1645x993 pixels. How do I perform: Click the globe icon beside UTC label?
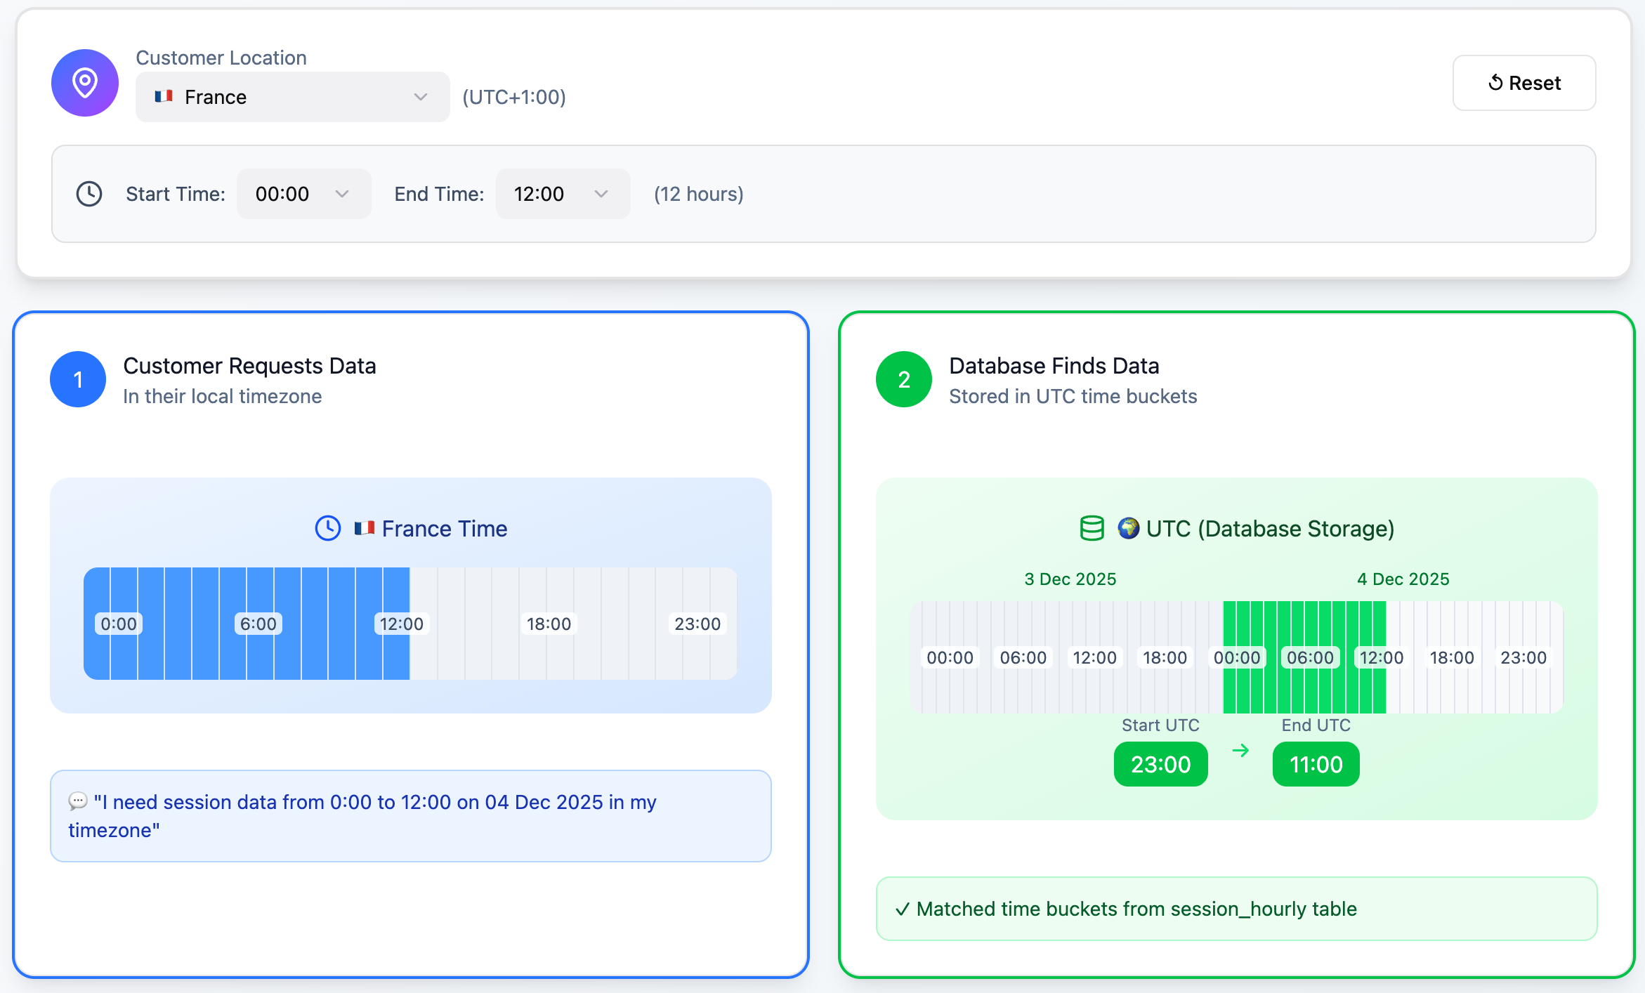pos(1128,528)
